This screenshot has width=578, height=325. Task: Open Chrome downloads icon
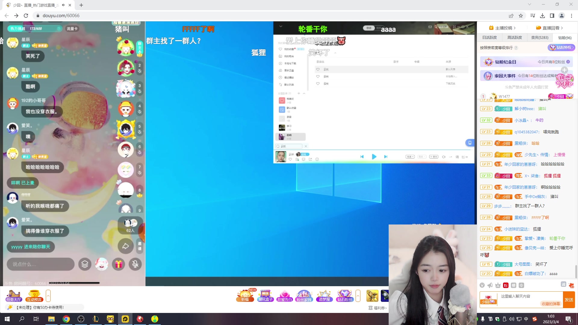coord(542,16)
